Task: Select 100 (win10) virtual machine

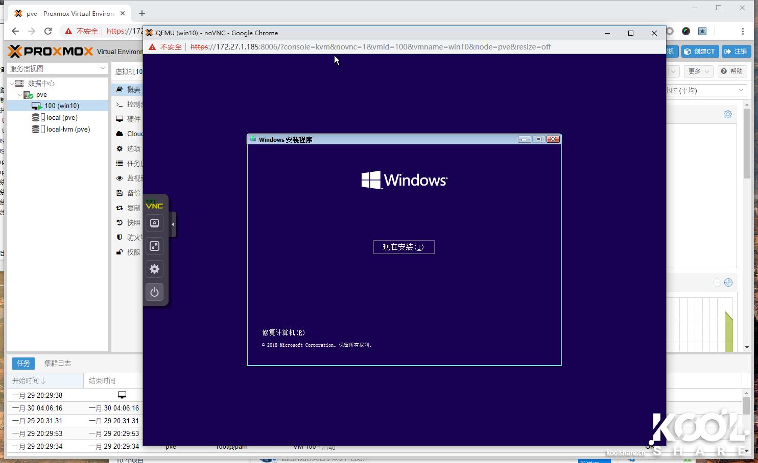Action: pyautogui.click(x=61, y=106)
